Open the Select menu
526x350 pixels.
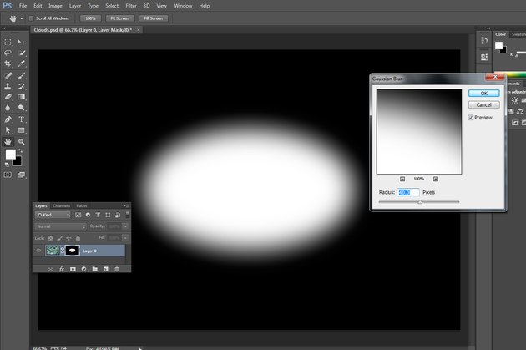112,6
